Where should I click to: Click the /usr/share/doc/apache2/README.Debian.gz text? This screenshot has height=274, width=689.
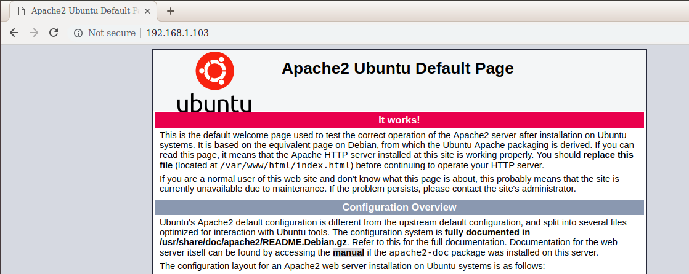pyautogui.click(x=253, y=242)
